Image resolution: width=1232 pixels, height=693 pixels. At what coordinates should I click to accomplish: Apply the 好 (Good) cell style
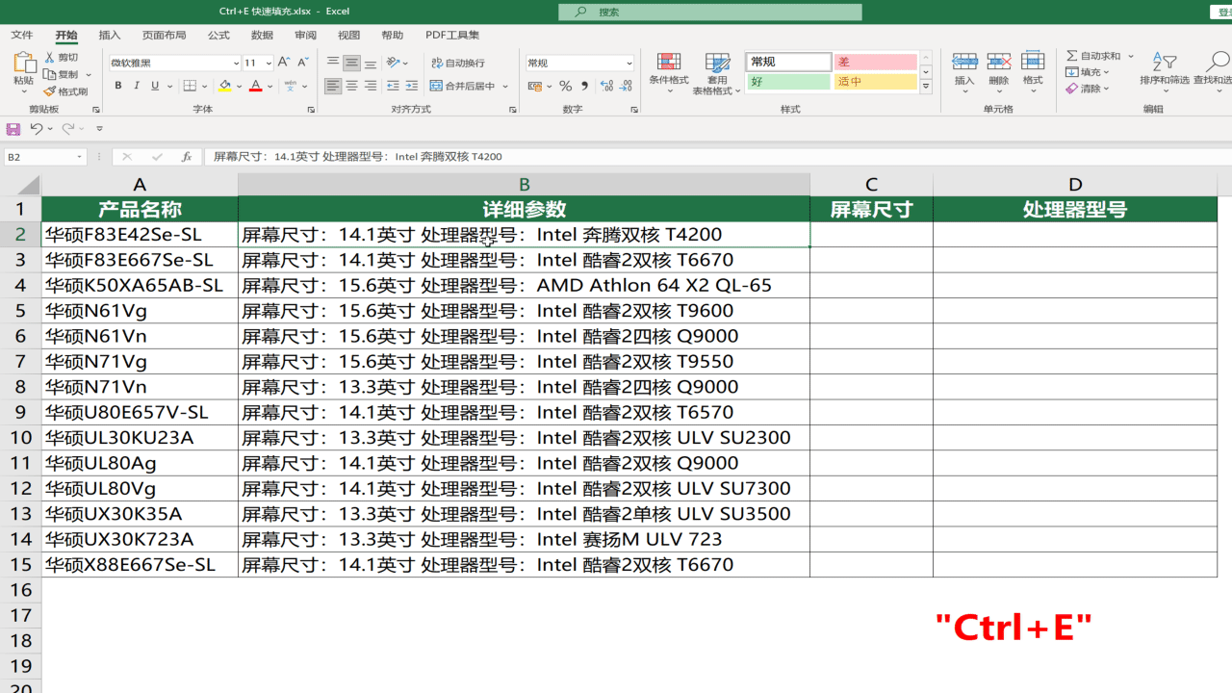pos(788,82)
